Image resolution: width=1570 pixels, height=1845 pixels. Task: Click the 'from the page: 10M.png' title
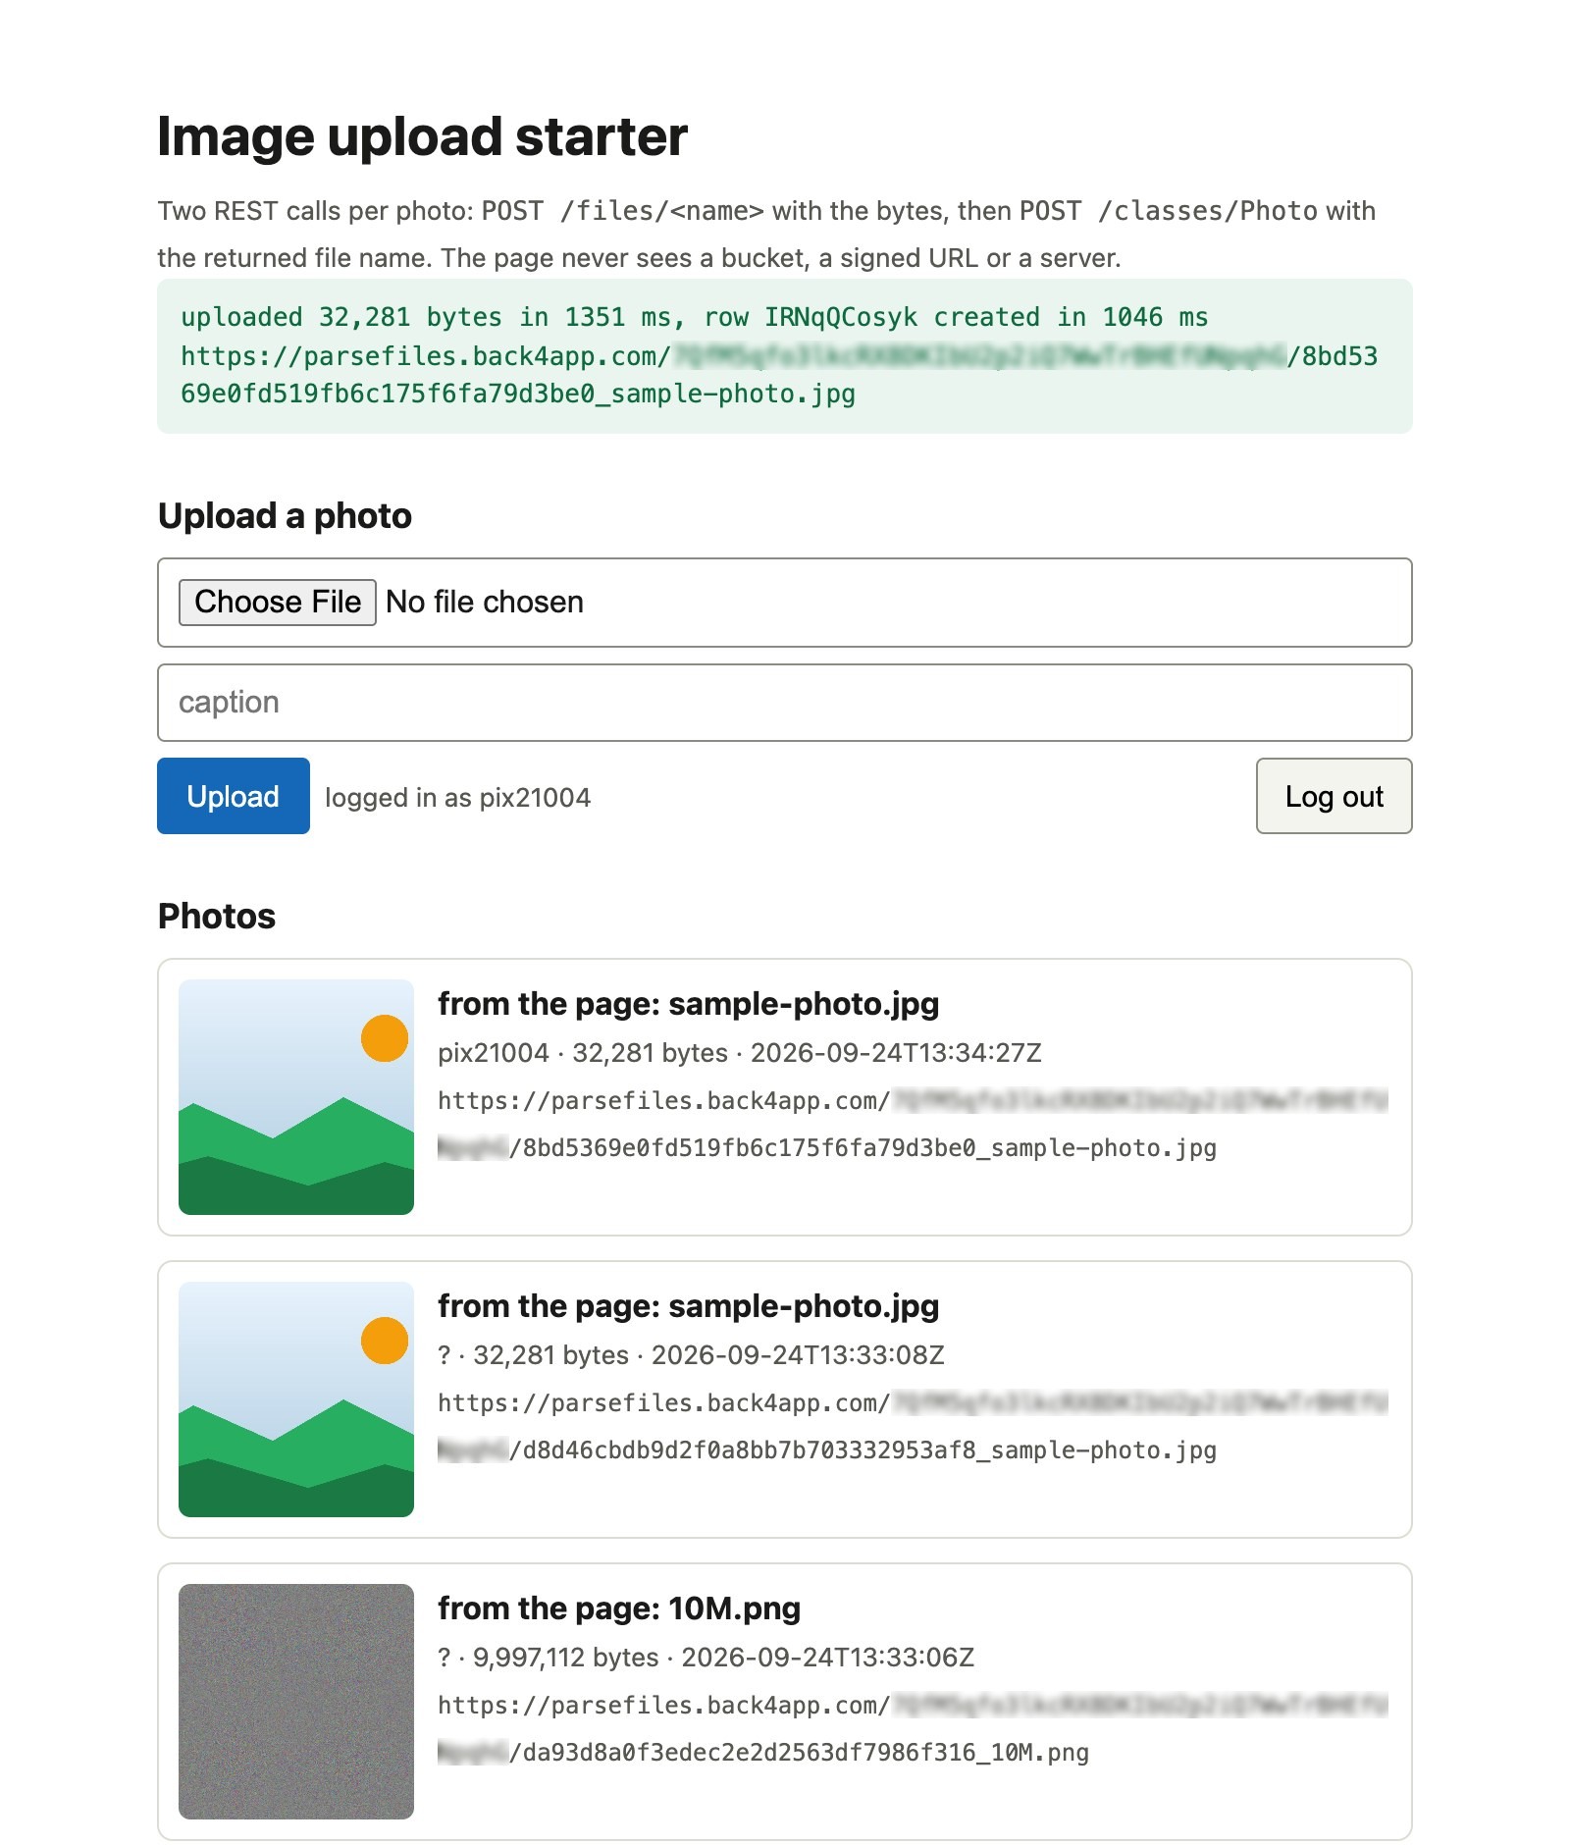[619, 1608]
